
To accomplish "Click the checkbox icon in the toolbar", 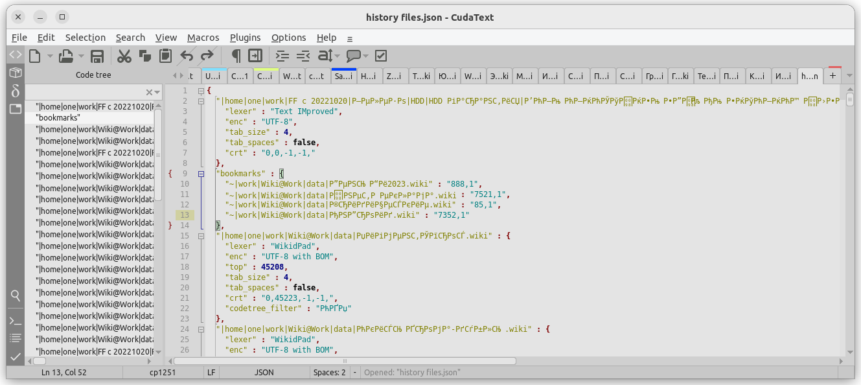I will [x=381, y=56].
